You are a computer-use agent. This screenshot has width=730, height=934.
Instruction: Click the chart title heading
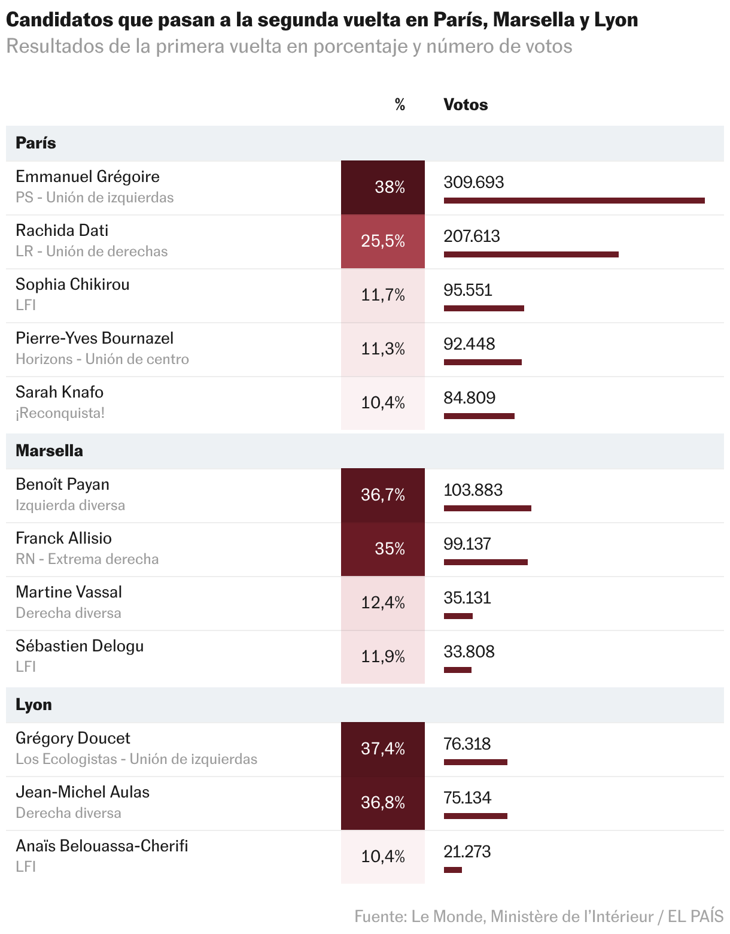click(x=322, y=20)
